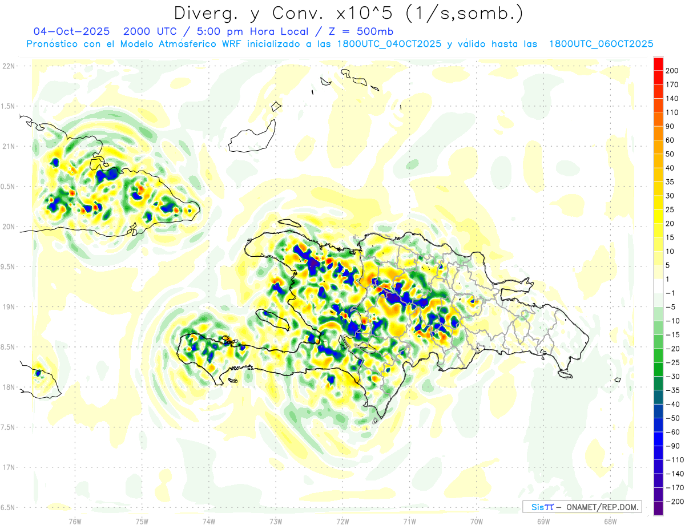The height and width of the screenshot is (529, 685).
Task: Click the 'Z = 500mb' level text
Action: (358, 31)
